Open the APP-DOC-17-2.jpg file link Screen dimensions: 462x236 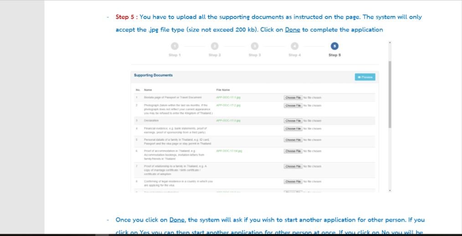[228, 105]
